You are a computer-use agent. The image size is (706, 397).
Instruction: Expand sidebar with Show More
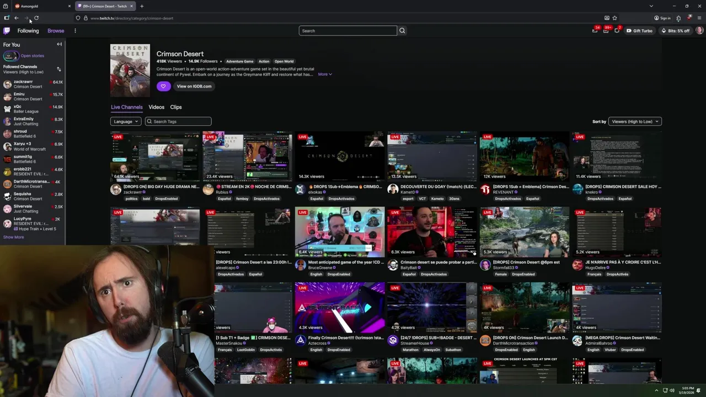click(x=13, y=237)
